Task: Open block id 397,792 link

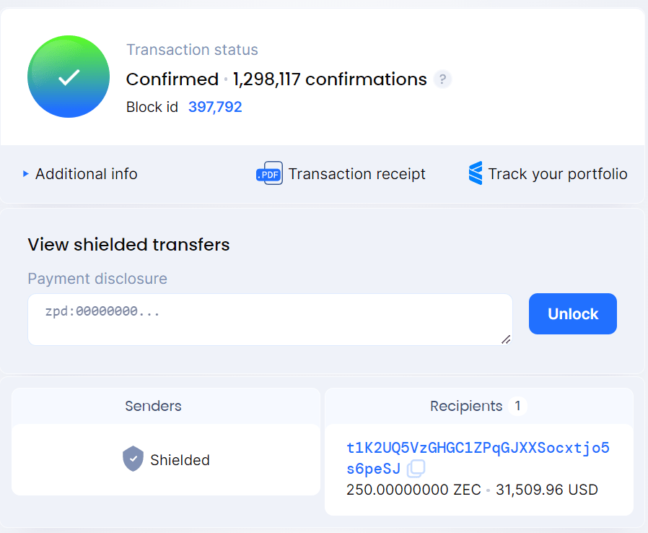Action: (215, 108)
